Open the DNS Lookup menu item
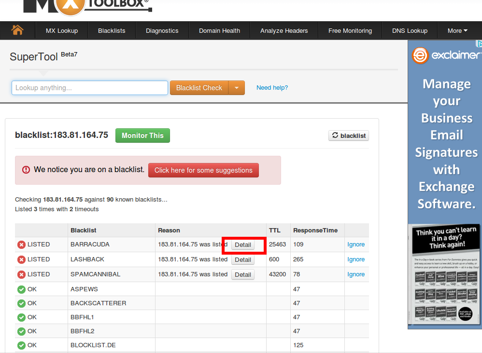Viewport: 482px width, 353px height. coord(410,31)
